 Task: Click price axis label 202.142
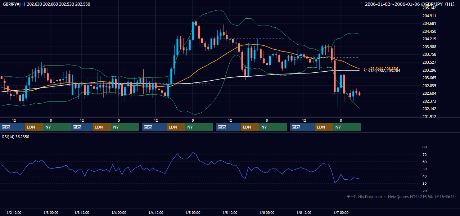point(429,109)
